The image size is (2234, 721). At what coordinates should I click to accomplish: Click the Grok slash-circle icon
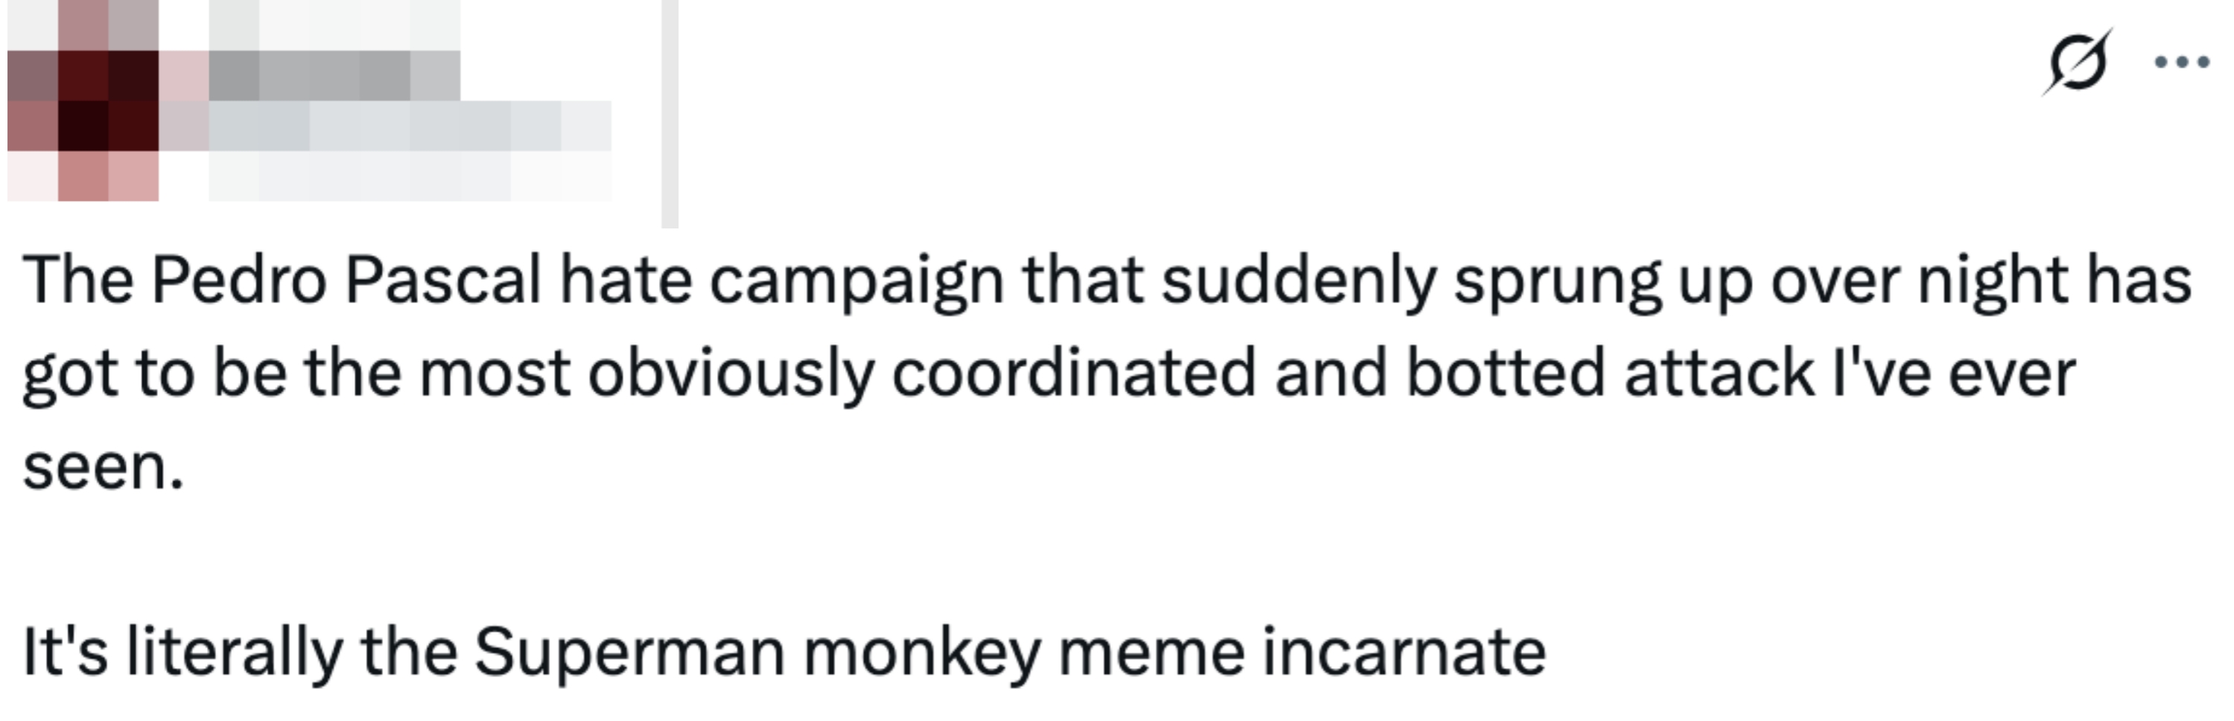click(x=2076, y=63)
